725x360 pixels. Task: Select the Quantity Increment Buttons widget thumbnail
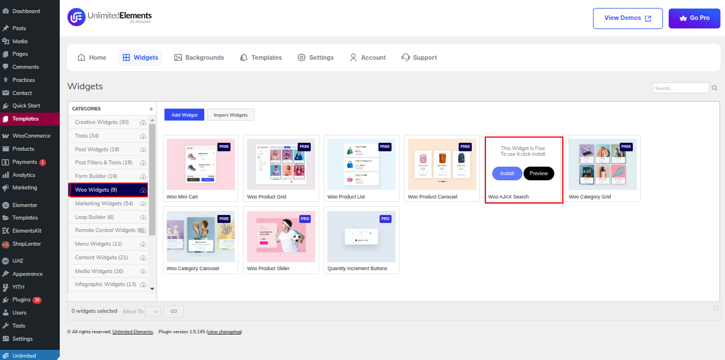pos(362,236)
